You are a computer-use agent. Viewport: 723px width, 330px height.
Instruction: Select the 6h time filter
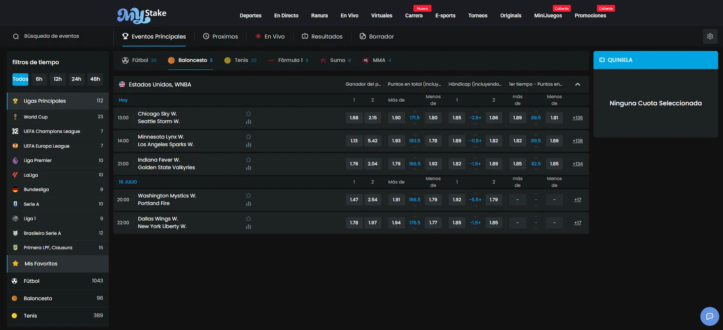[39, 79]
